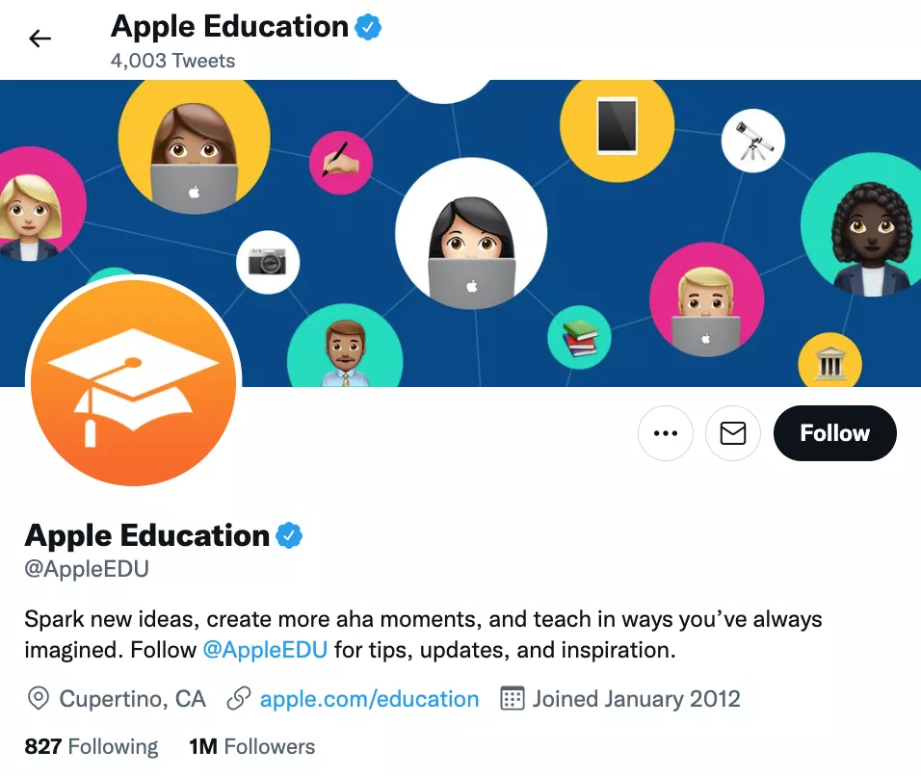This screenshot has width=921, height=776.
Task: Click the envelope message icon
Action: 733,433
